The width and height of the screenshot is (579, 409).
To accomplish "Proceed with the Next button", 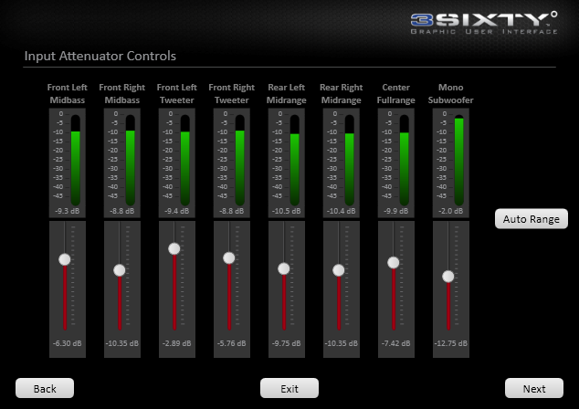I will pyautogui.click(x=534, y=388).
